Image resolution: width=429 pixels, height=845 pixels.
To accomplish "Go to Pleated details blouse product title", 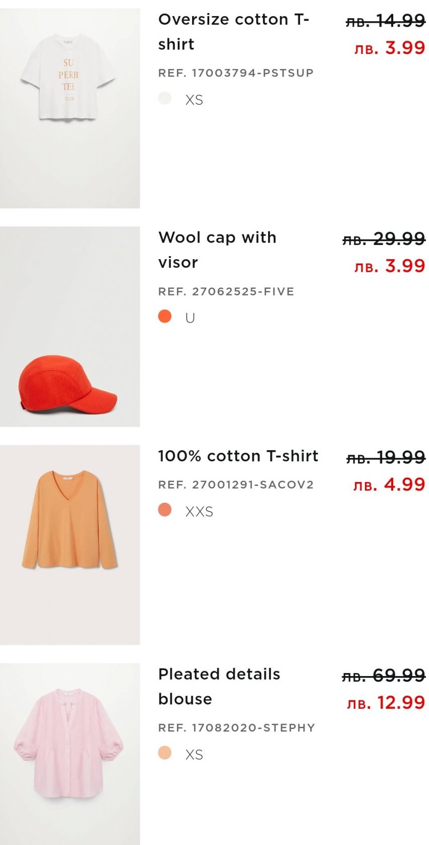I will click(219, 686).
